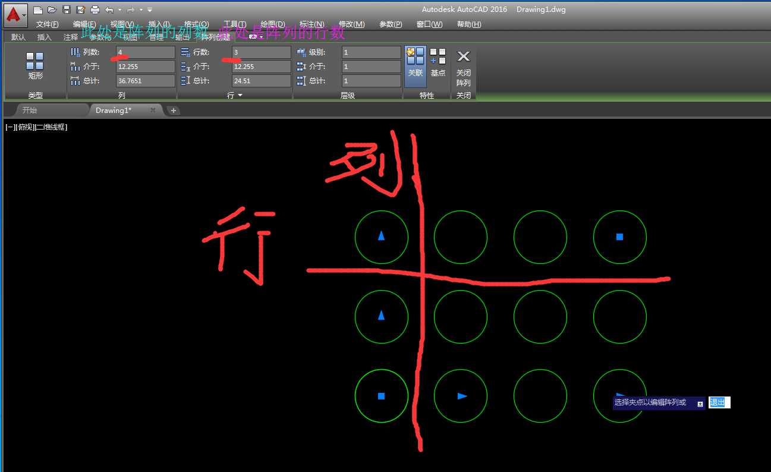This screenshot has width=771, height=472.
Task: Click the column 介于 spacing icon
Action: pyautogui.click(x=75, y=67)
